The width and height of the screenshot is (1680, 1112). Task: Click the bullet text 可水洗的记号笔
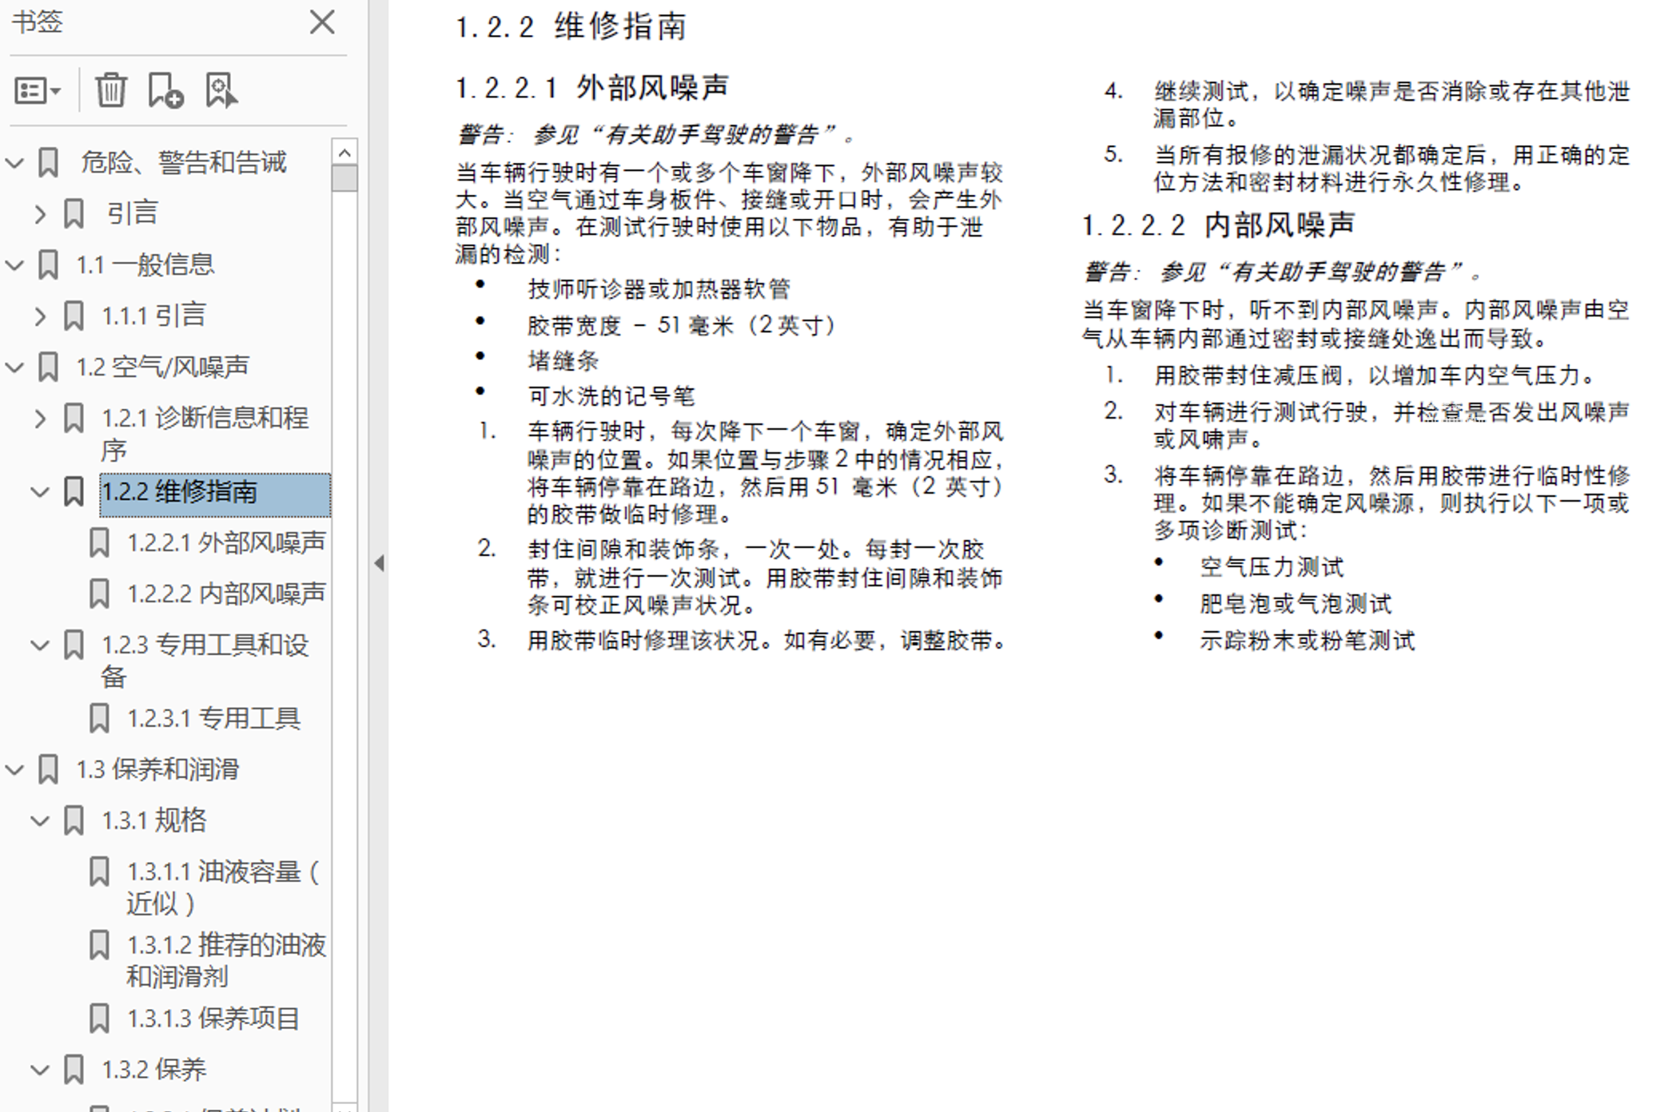[611, 397]
